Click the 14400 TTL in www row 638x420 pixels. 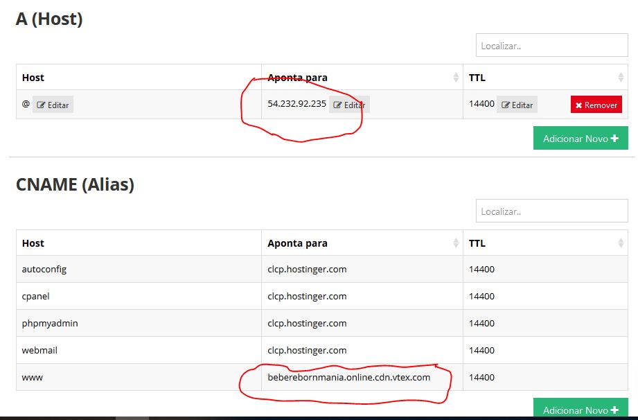(x=481, y=377)
